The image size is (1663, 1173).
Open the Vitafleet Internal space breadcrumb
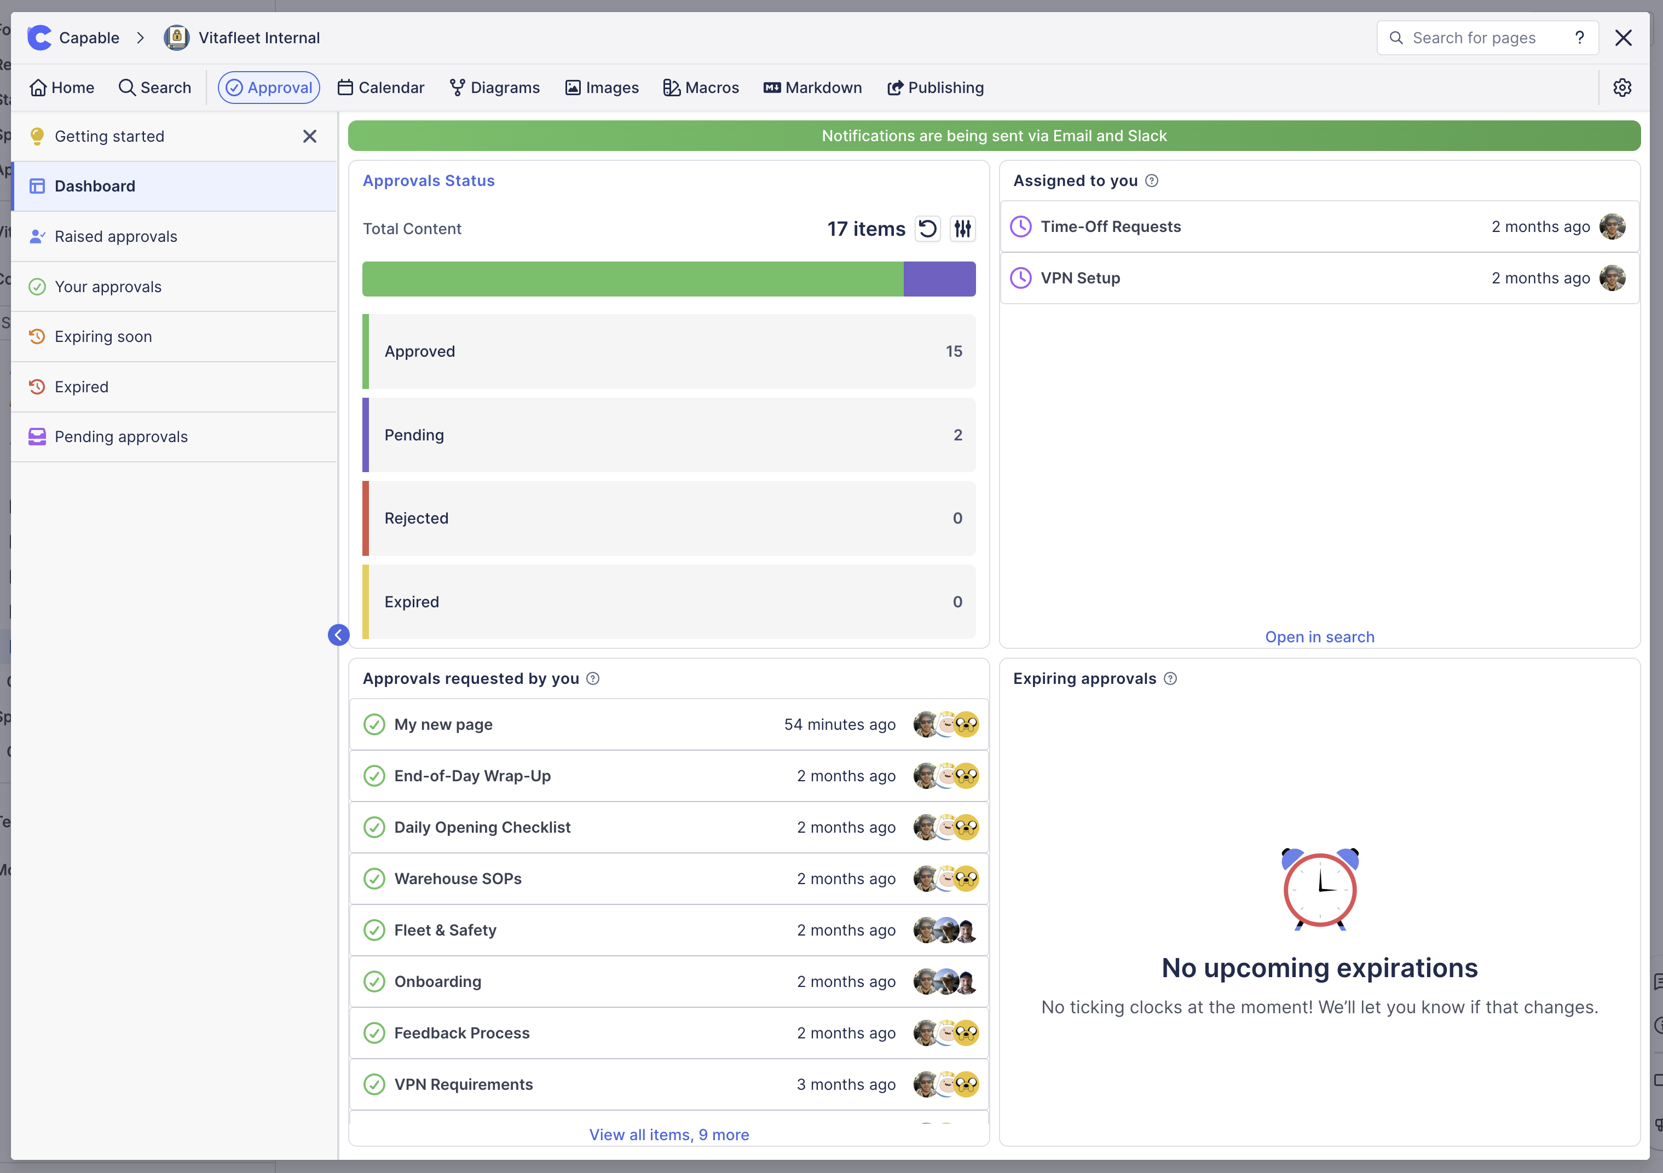[x=258, y=38]
